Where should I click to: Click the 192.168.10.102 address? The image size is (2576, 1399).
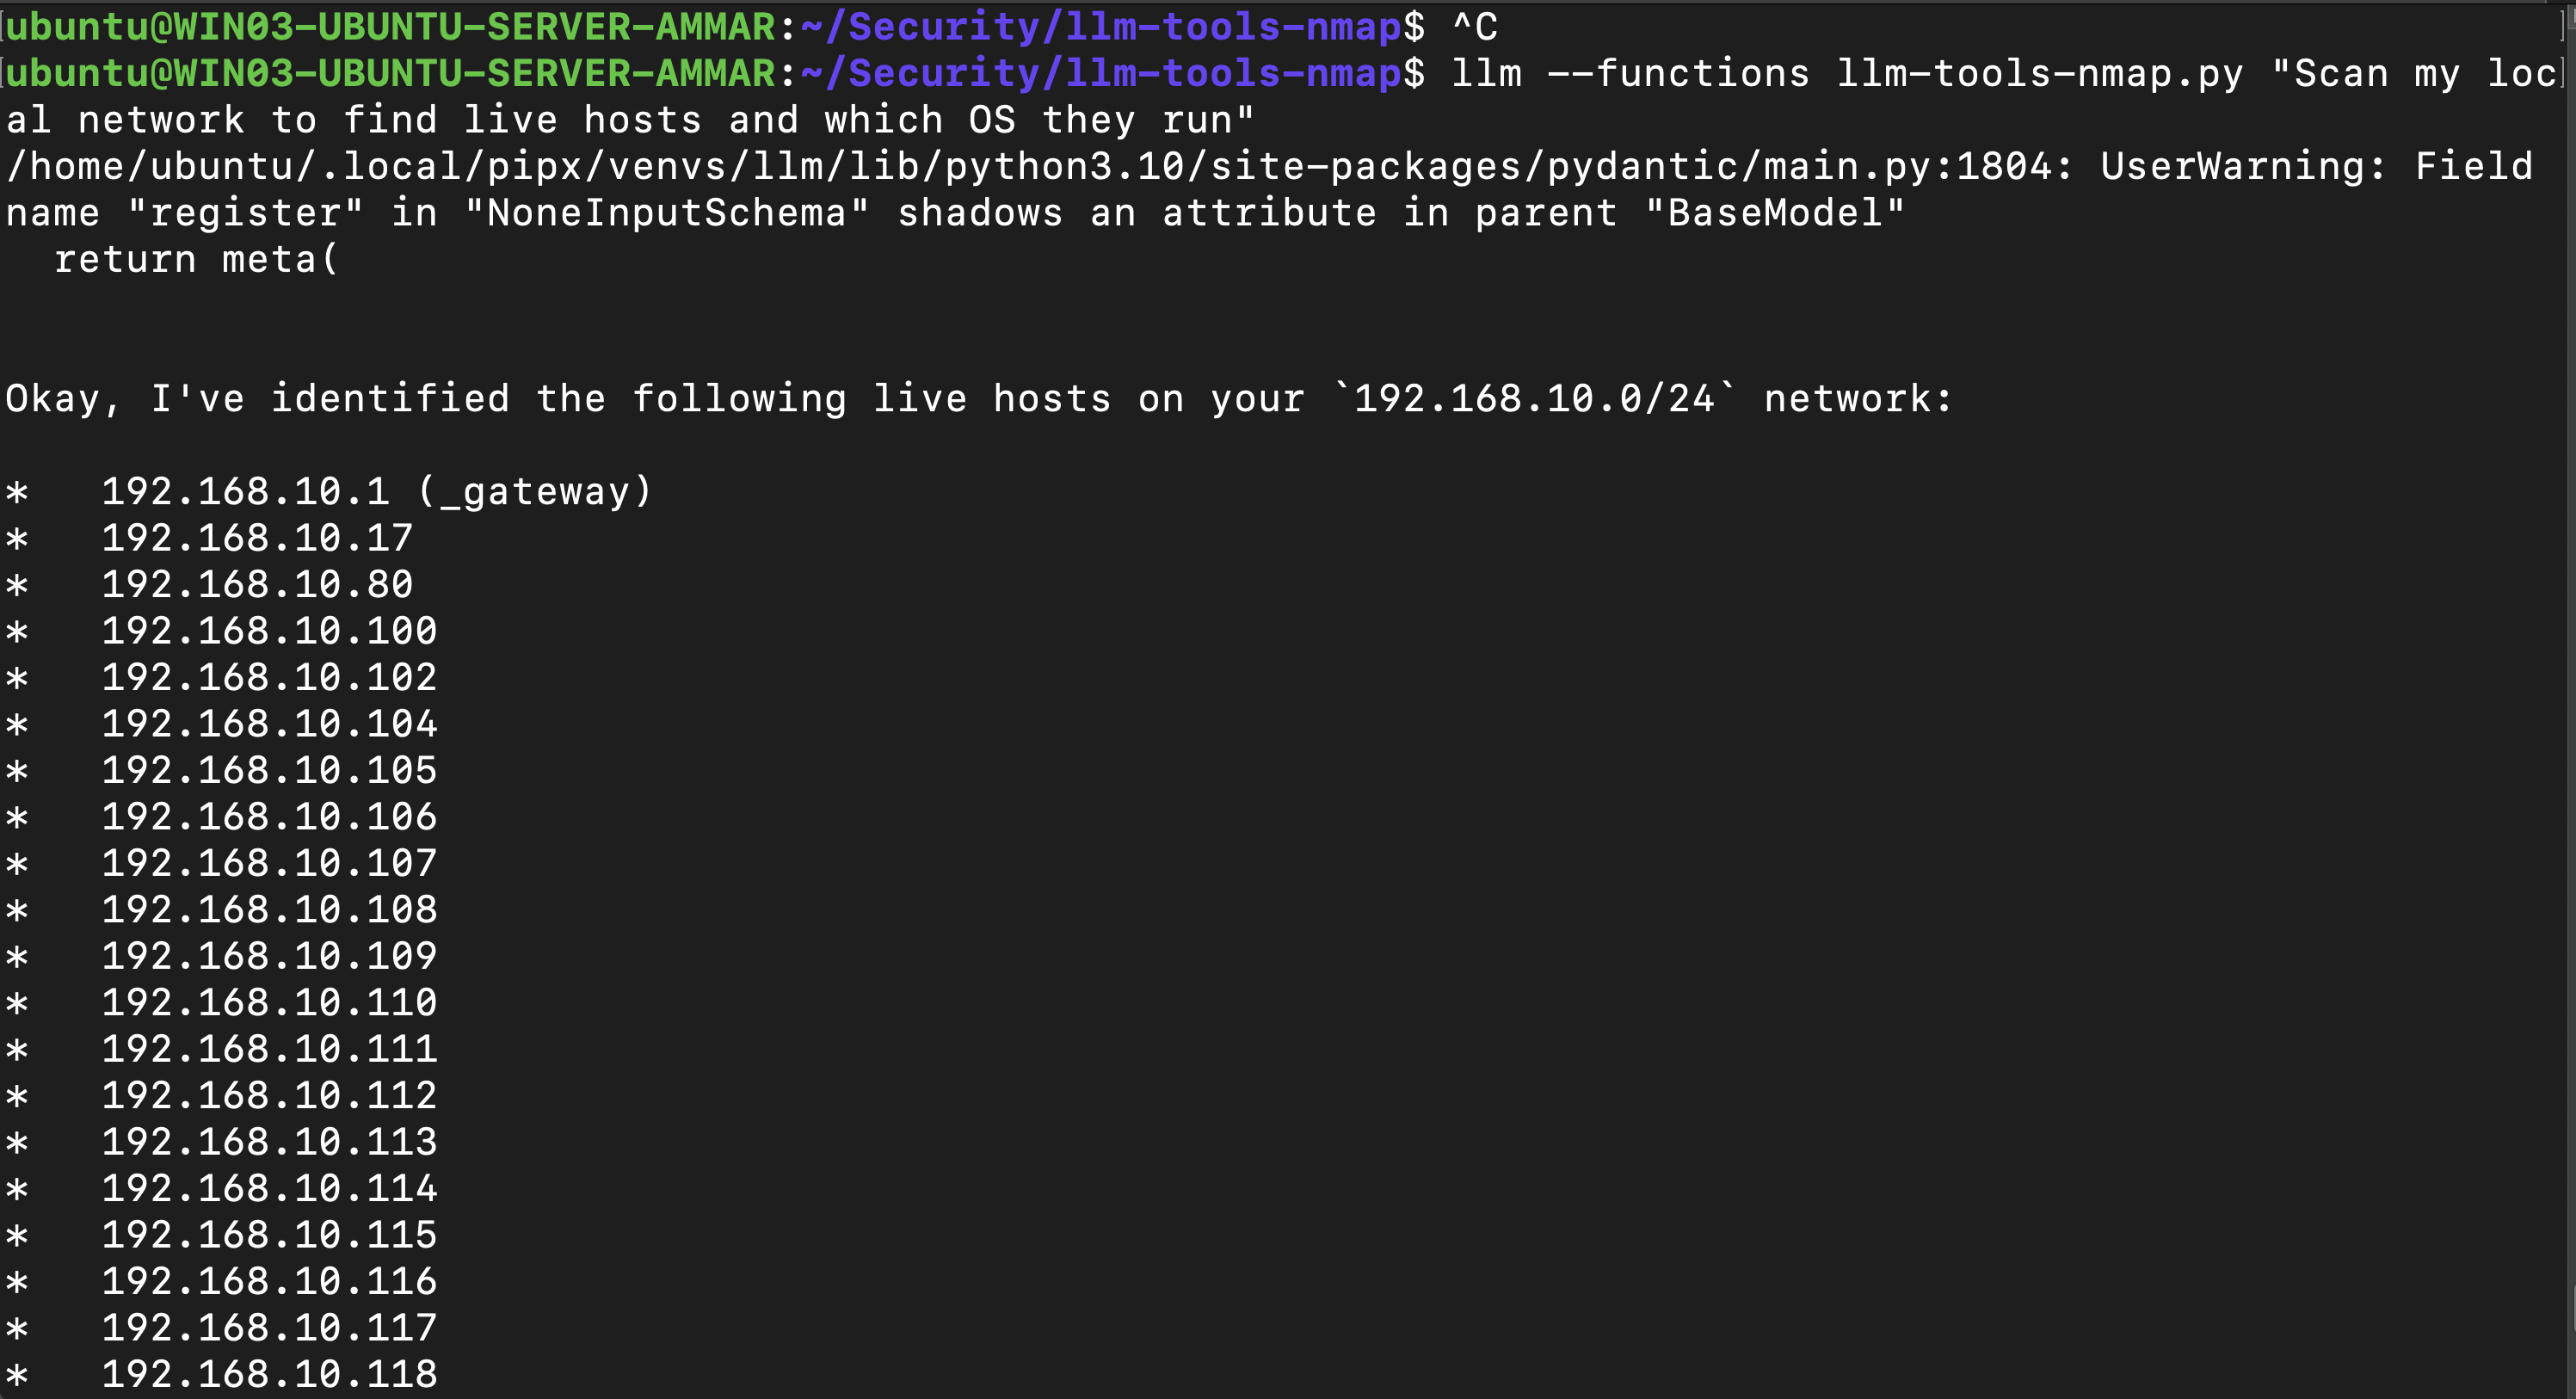point(269,677)
